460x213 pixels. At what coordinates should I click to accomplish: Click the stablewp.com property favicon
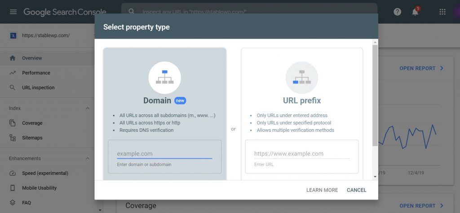pyautogui.click(x=13, y=36)
